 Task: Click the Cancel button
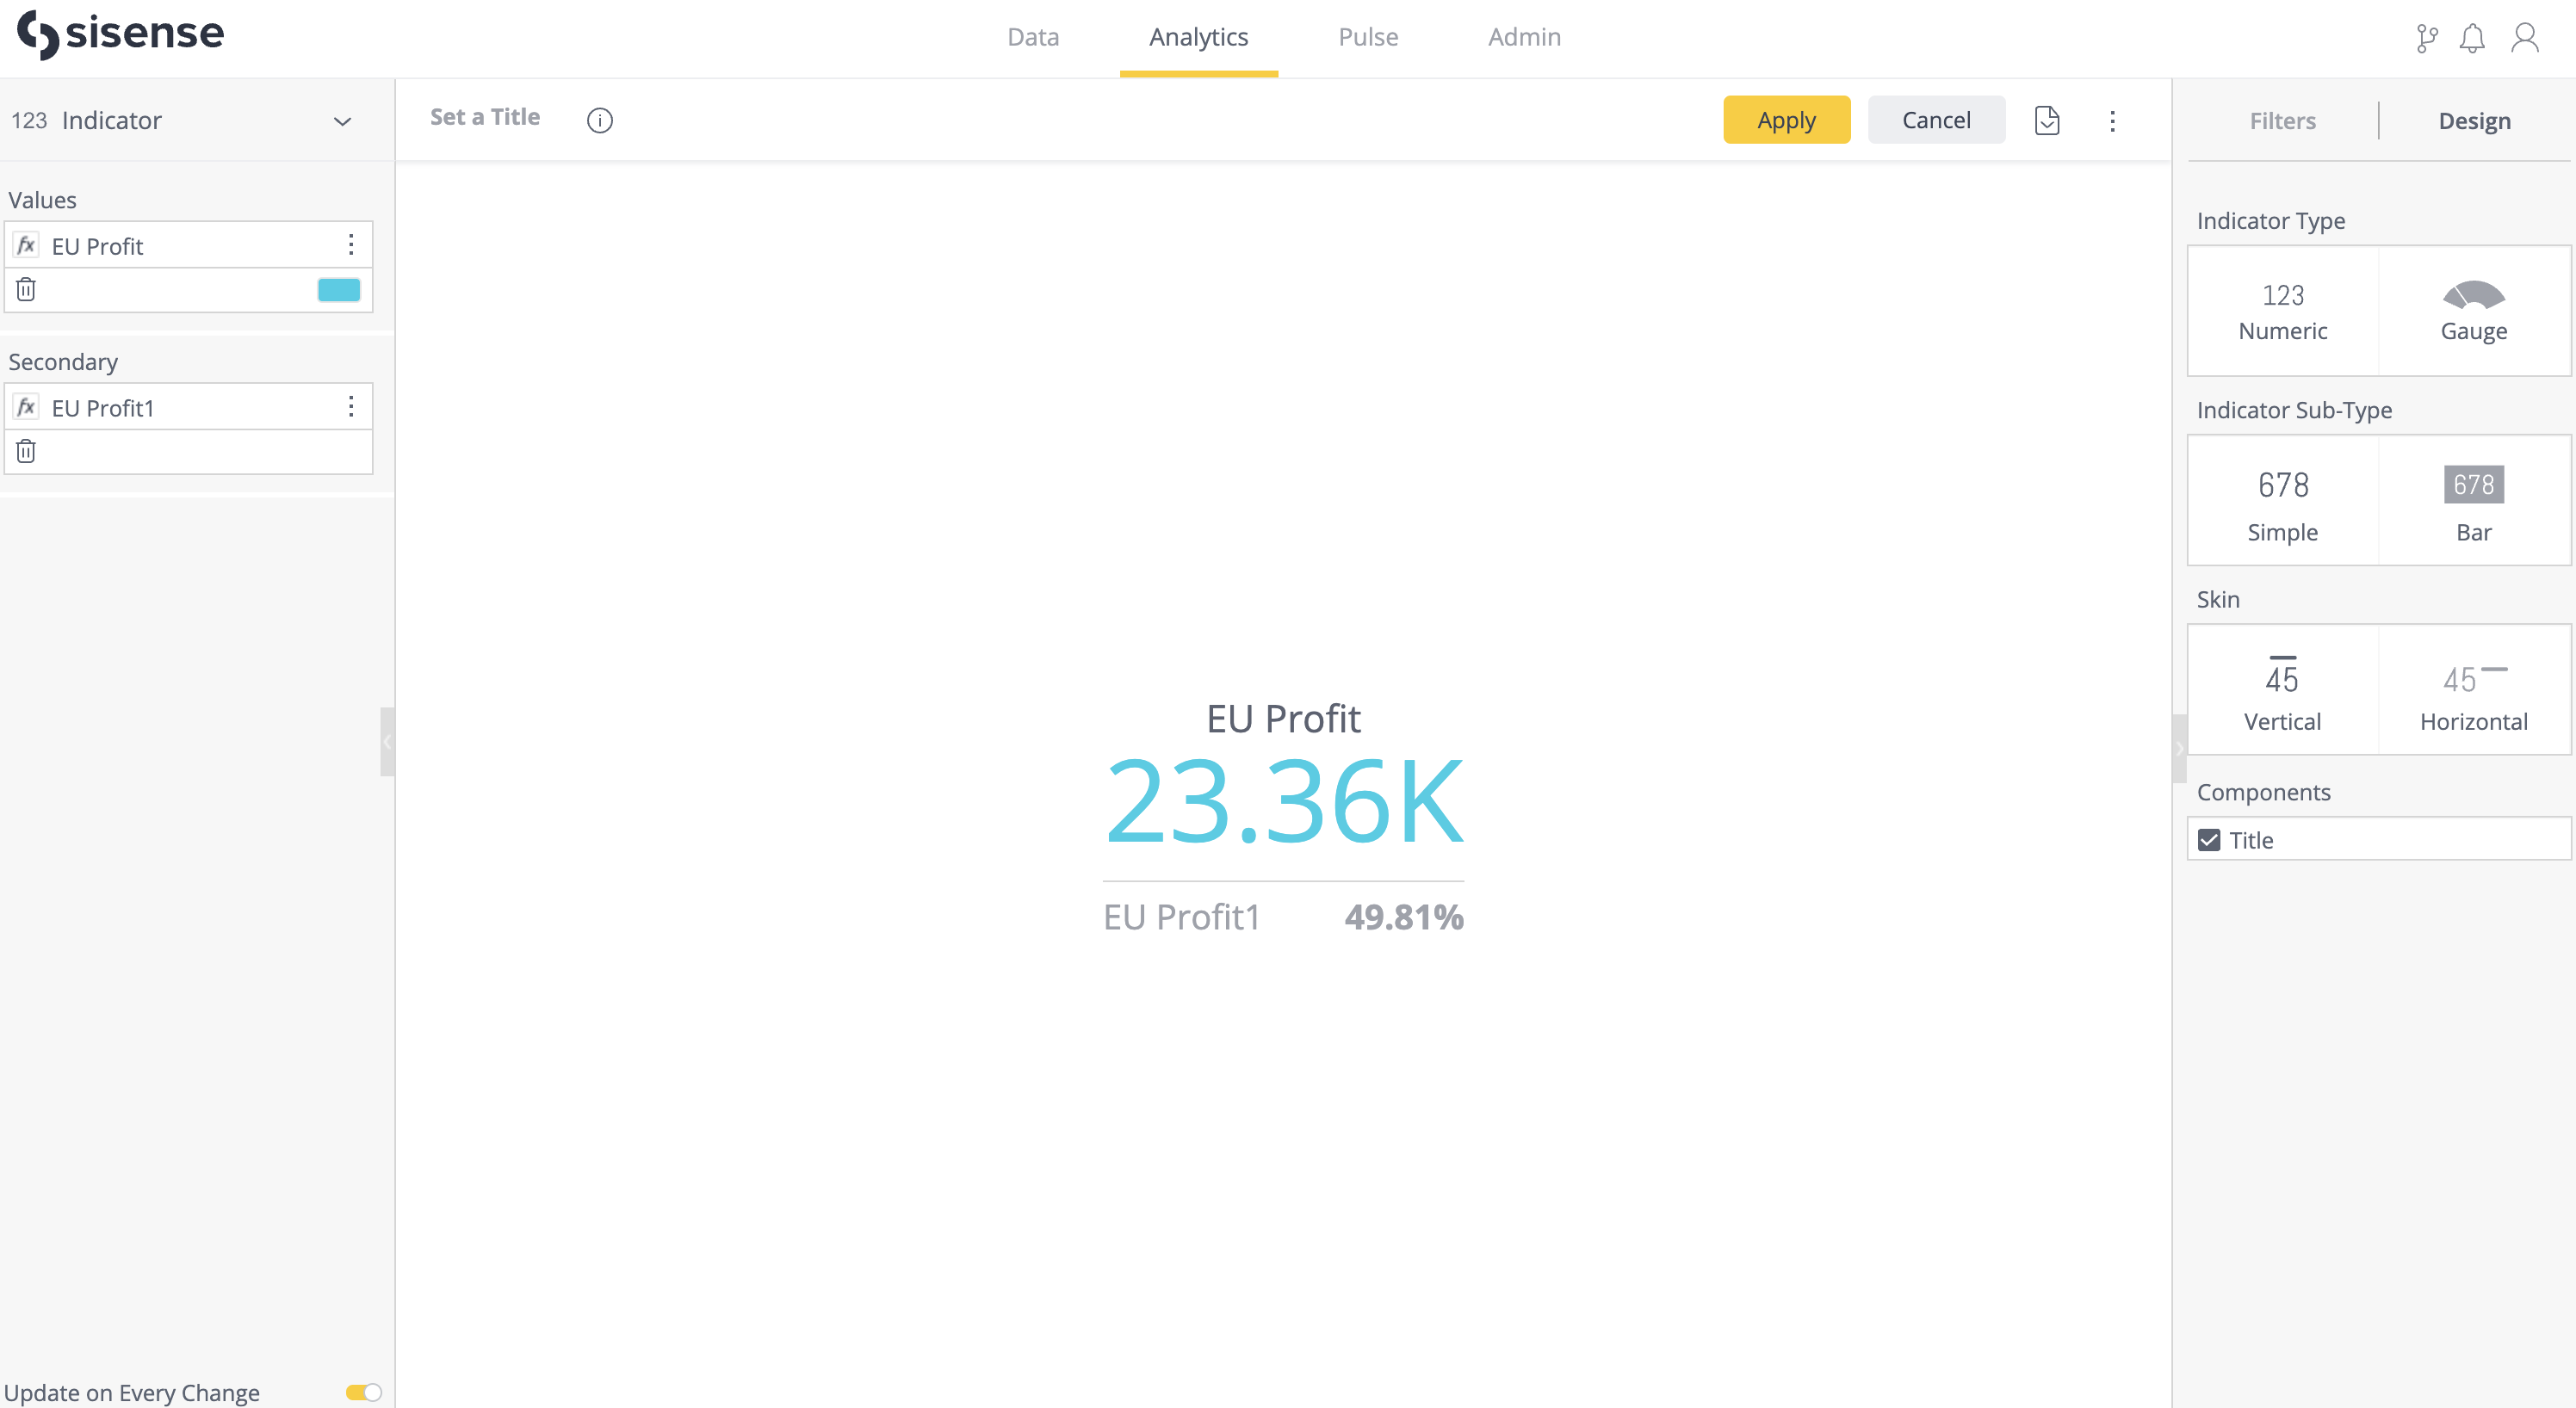pyautogui.click(x=1936, y=120)
